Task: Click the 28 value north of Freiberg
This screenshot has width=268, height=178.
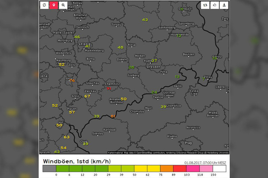Action: click(x=131, y=67)
